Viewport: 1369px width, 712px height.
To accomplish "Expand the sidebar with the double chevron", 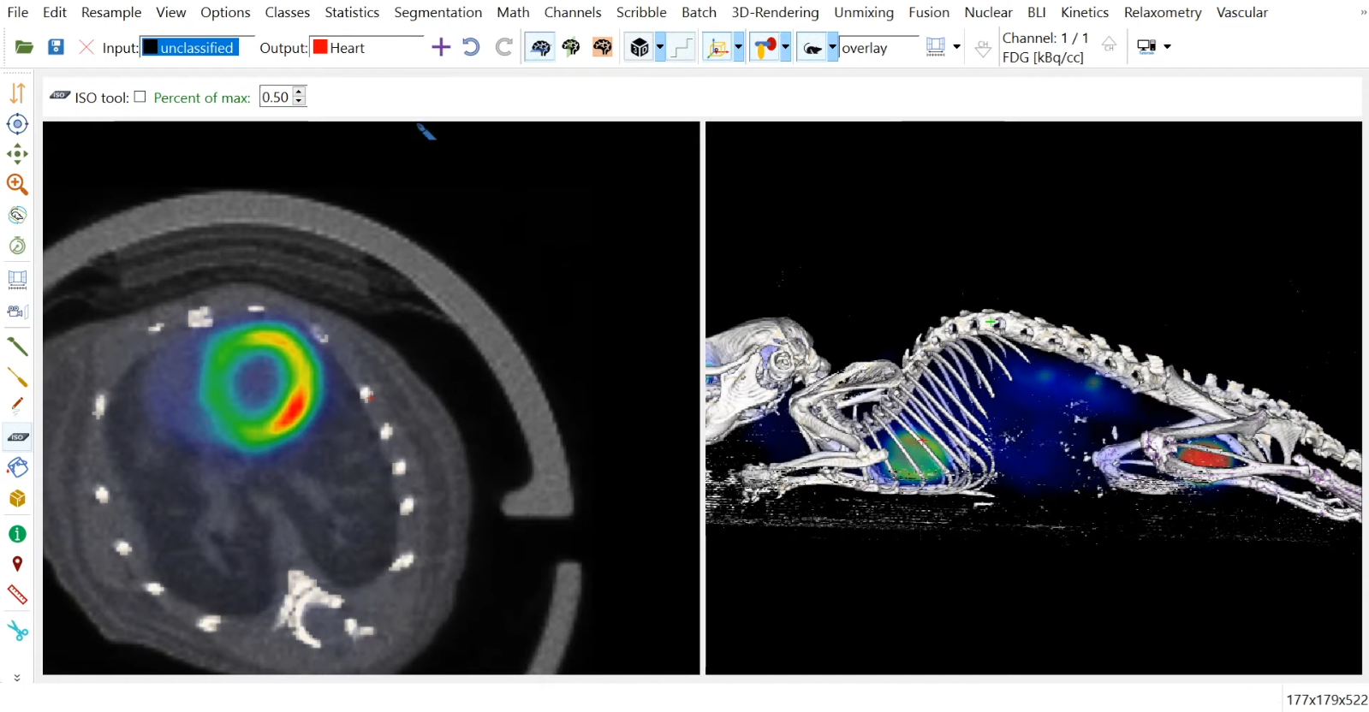I will tap(17, 677).
